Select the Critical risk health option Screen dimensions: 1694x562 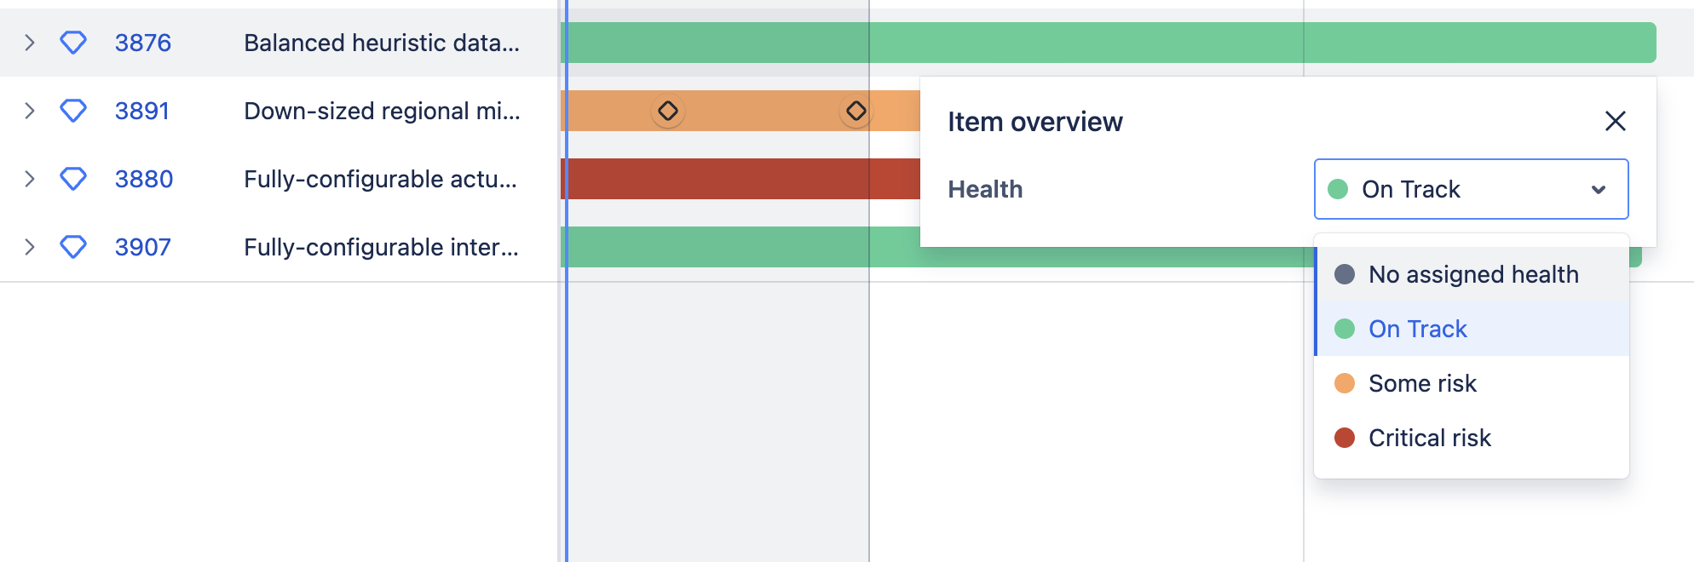coord(1429,438)
